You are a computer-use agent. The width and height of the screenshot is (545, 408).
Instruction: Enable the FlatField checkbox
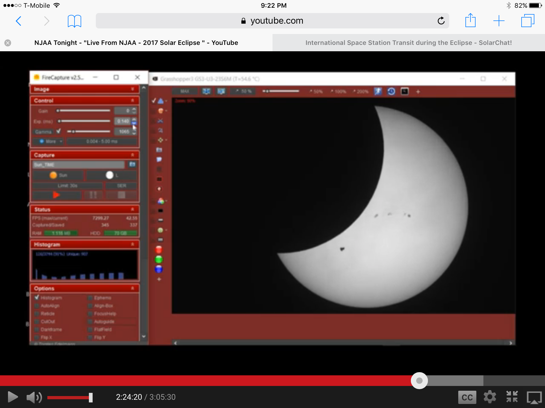90,330
